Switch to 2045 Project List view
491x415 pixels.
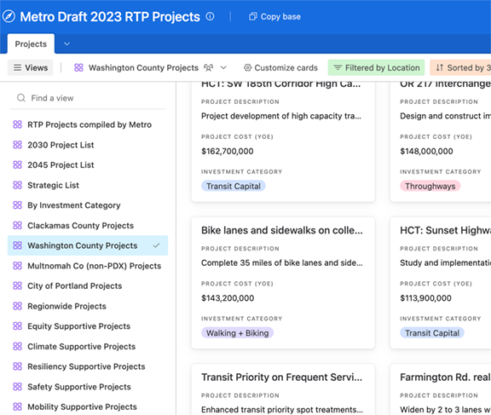coord(61,165)
